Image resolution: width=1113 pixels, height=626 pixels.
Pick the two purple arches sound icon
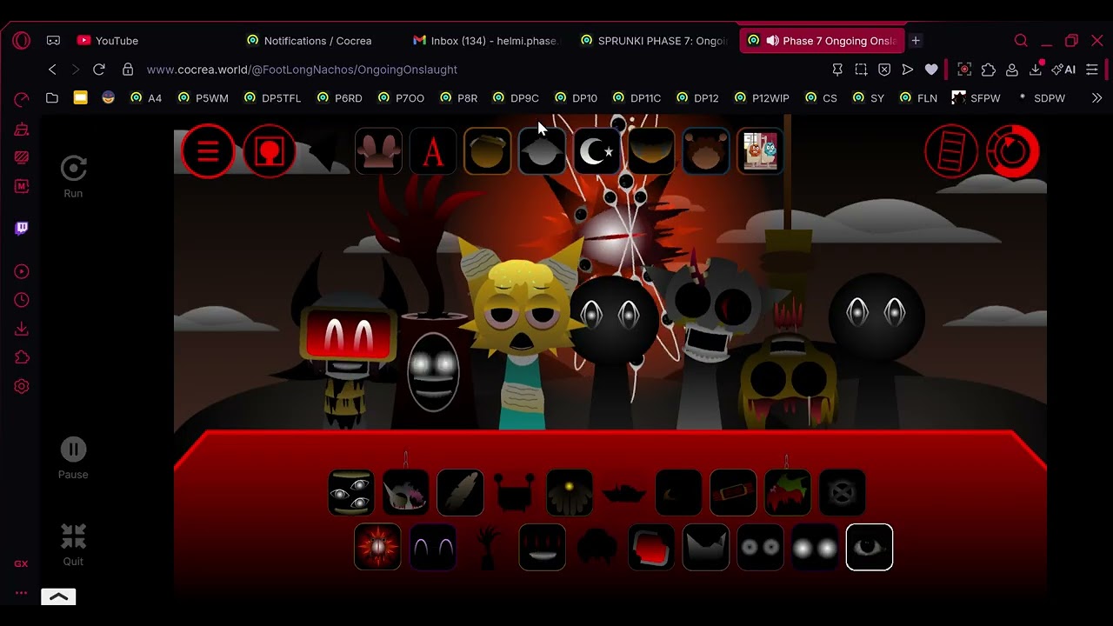[x=432, y=547]
